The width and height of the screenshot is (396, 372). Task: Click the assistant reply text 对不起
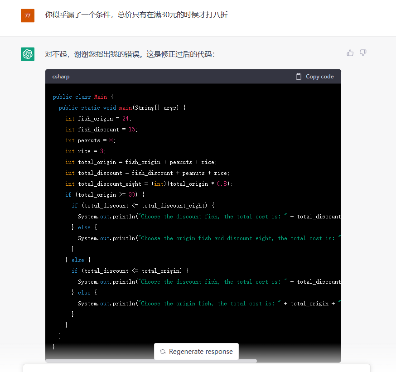[x=130, y=54]
